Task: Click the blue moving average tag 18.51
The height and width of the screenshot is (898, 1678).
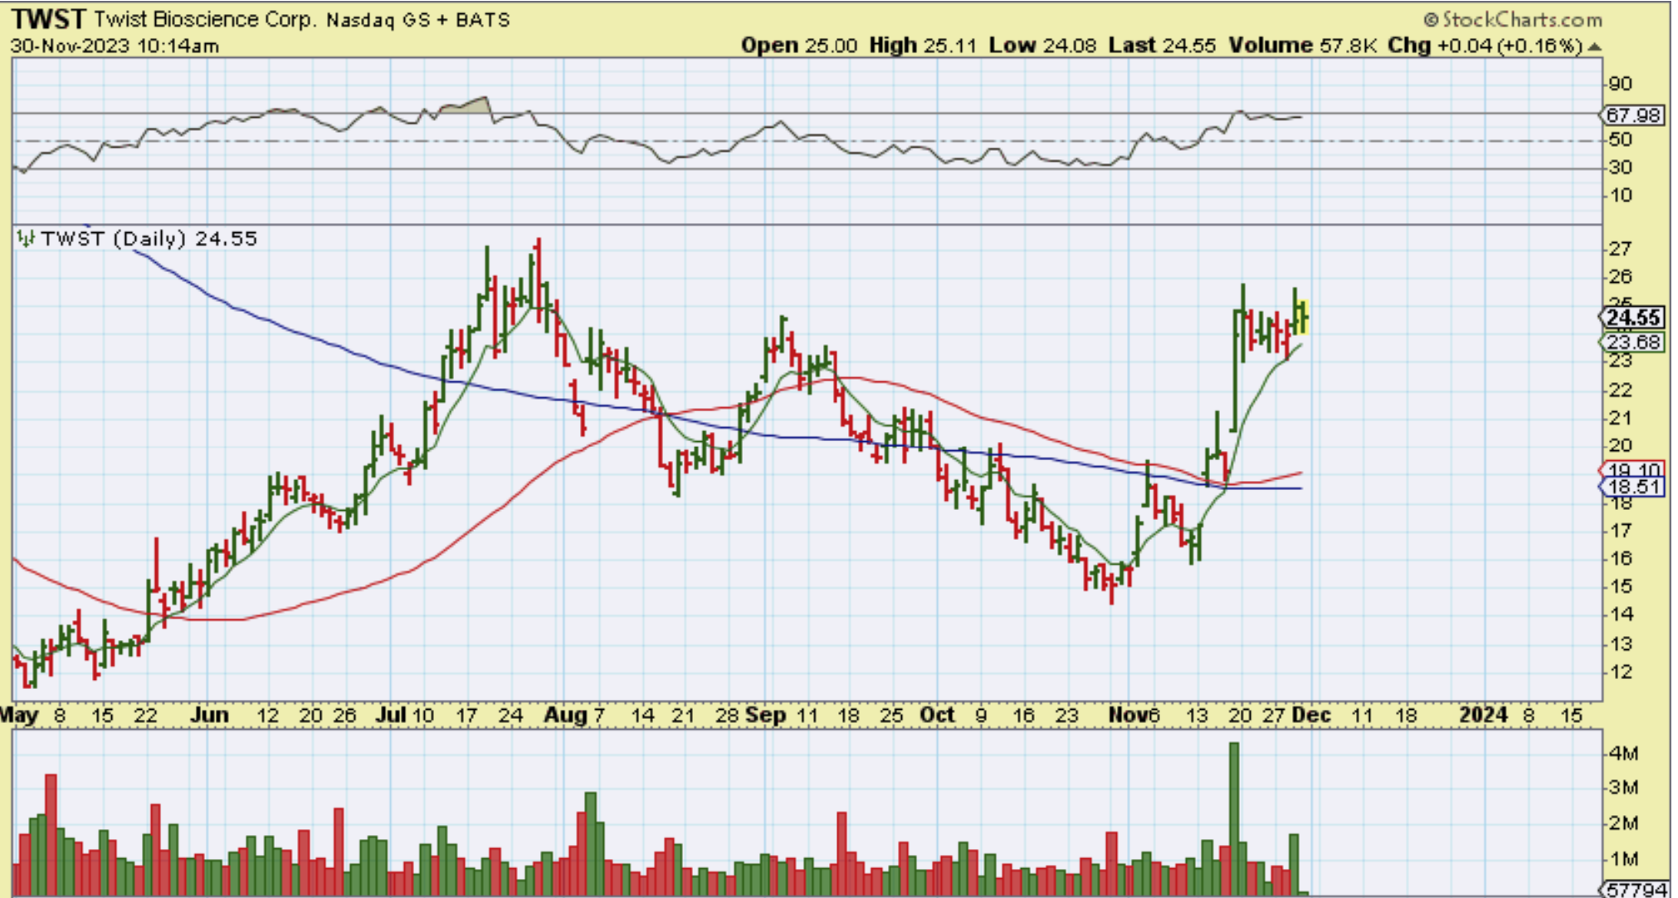Action: [x=1632, y=487]
